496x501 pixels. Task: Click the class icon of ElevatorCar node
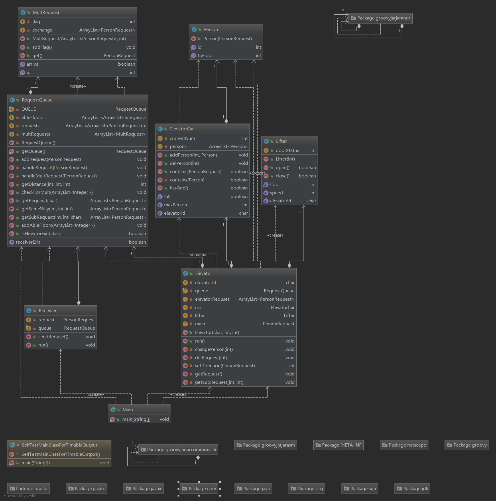[160, 129]
